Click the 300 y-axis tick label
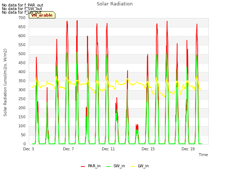This screenshot has width=230, height=173. [22, 90]
